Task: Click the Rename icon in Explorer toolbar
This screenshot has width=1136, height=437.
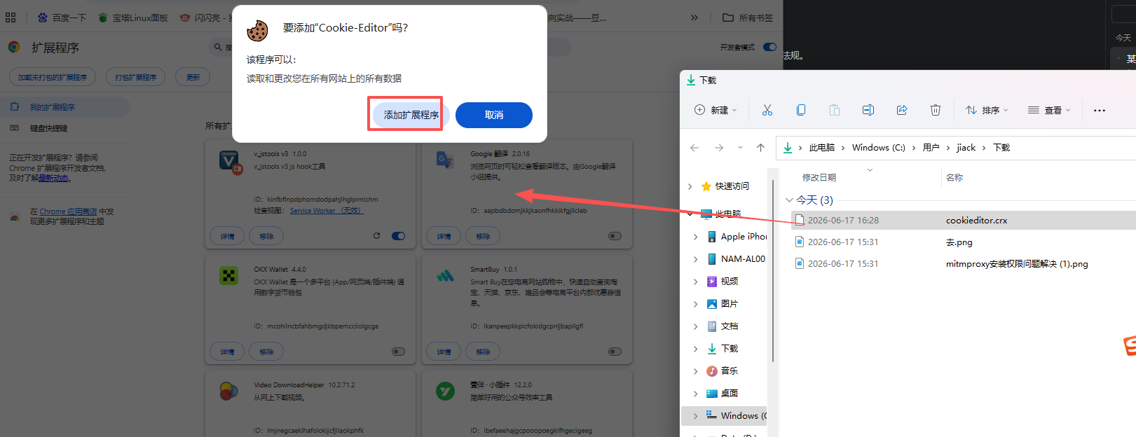Action: (868, 110)
